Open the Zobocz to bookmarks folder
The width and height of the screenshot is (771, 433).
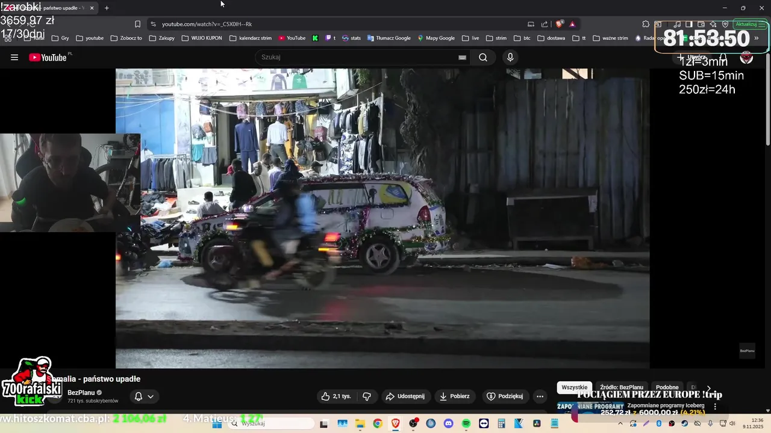pos(126,38)
